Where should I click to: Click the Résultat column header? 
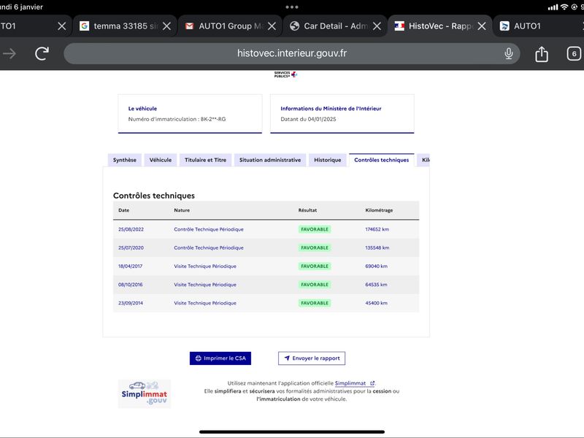coord(307,210)
